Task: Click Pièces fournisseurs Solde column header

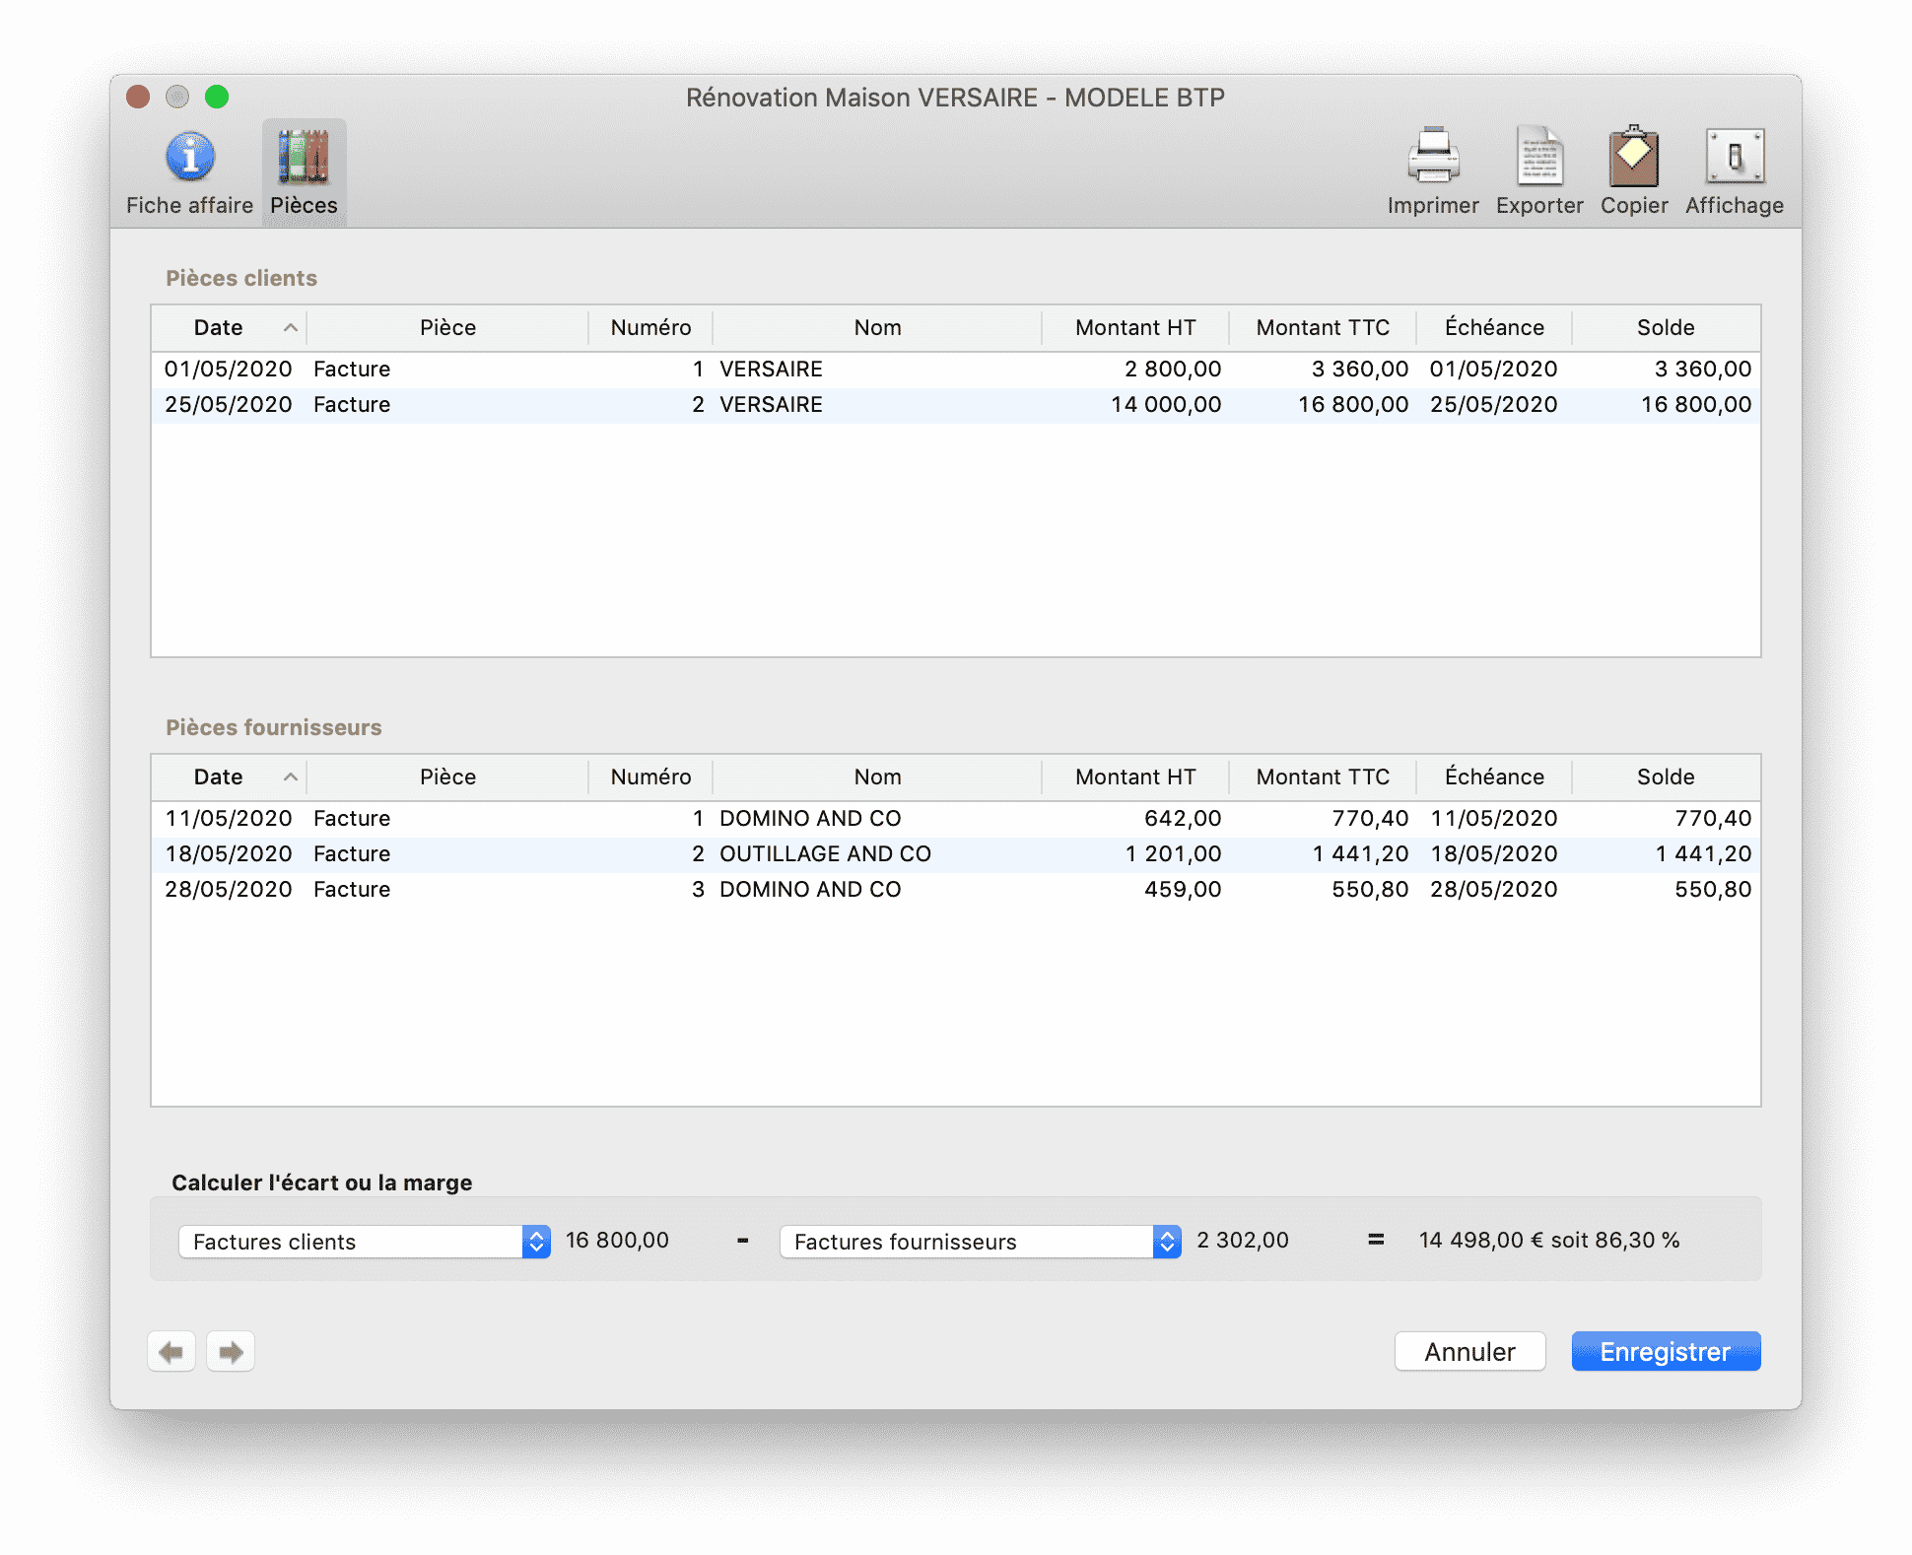Action: pos(1666,777)
